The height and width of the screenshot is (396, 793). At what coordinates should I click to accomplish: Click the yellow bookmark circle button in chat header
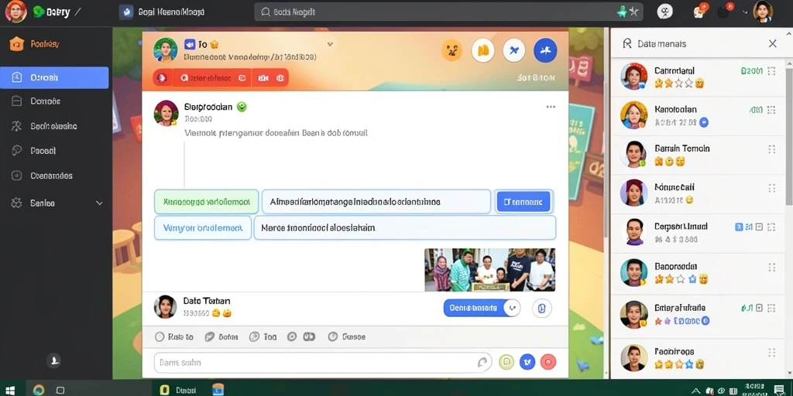point(483,50)
